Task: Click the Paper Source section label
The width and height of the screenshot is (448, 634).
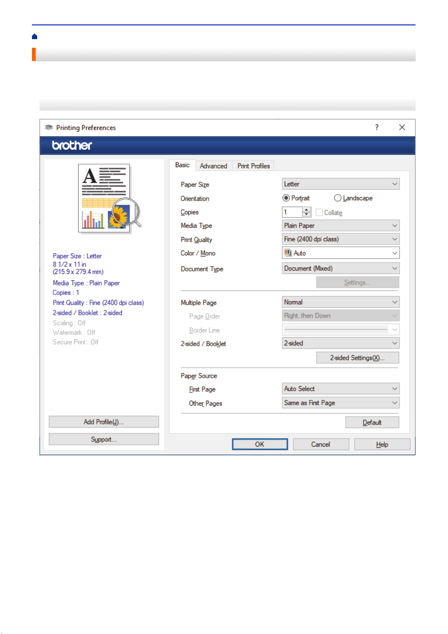Action: (199, 376)
